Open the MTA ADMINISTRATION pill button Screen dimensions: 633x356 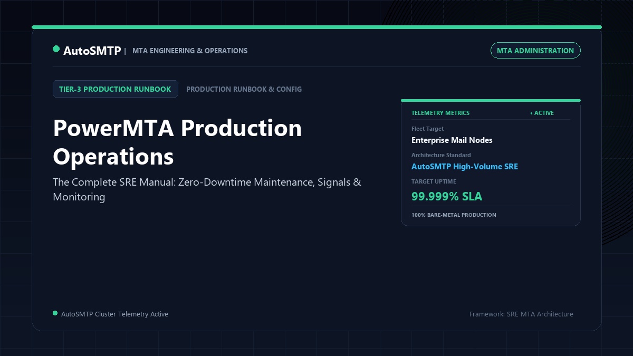coord(535,51)
